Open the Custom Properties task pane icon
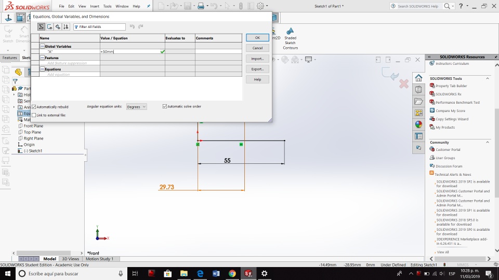499x280 pixels. pos(418,136)
